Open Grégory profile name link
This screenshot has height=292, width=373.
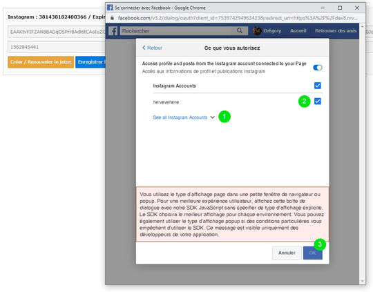272,31
